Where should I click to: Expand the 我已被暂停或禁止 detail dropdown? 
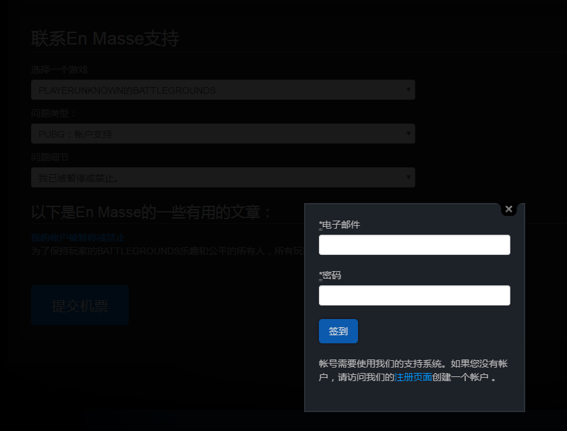click(222, 177)
